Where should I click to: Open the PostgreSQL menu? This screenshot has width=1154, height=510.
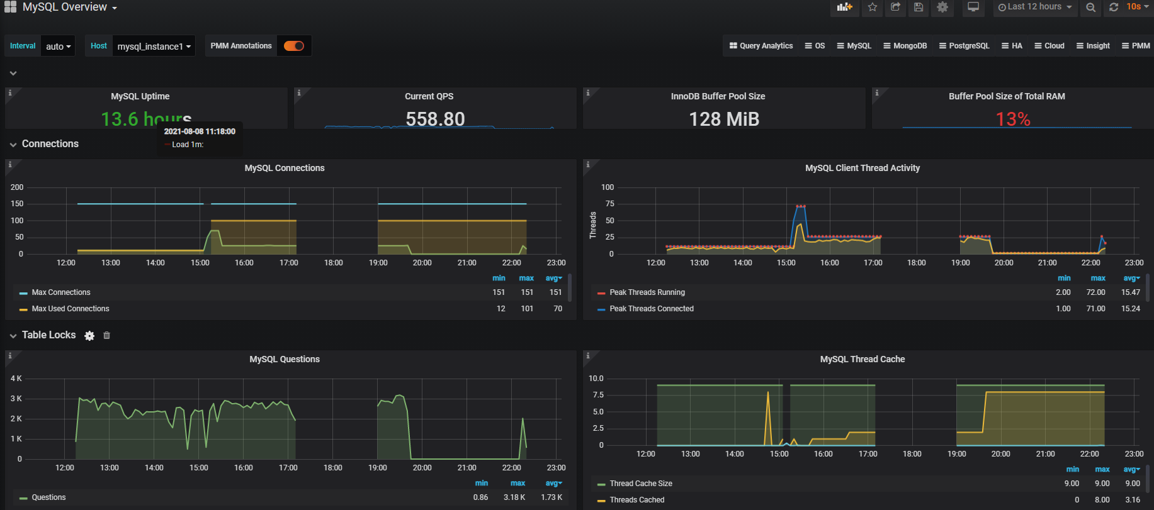(x=964, y=46)
